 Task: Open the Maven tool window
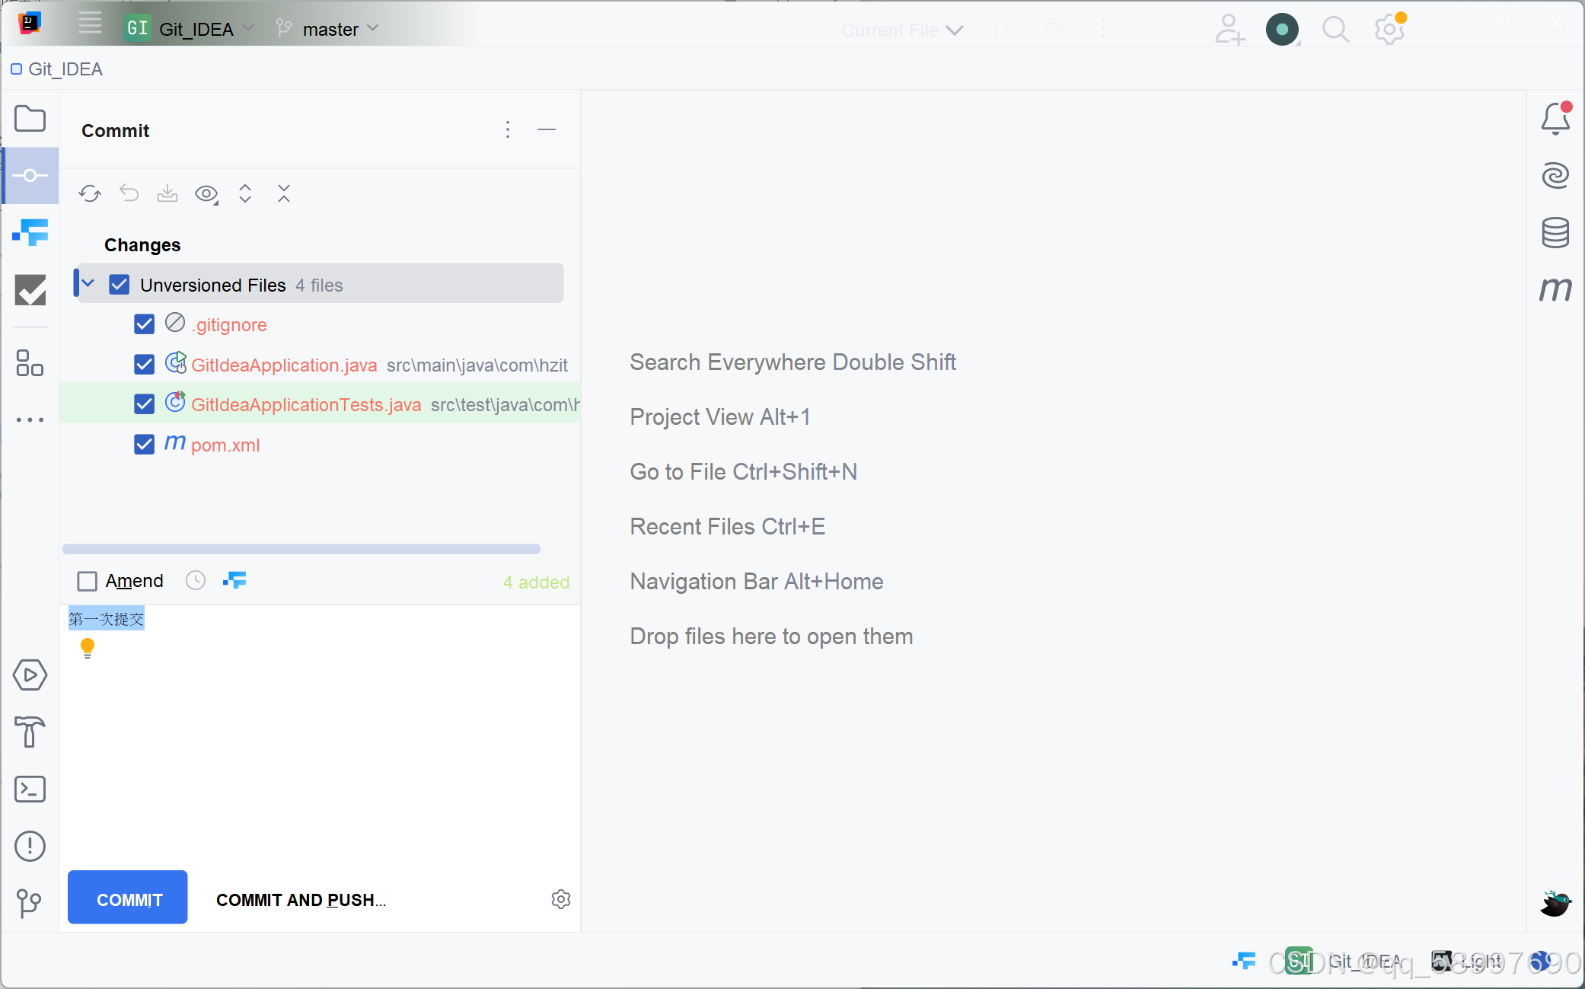[1555, 289]
